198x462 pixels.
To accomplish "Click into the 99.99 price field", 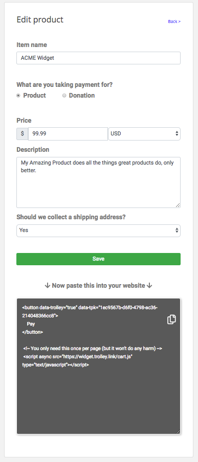I will click(68, 133).
